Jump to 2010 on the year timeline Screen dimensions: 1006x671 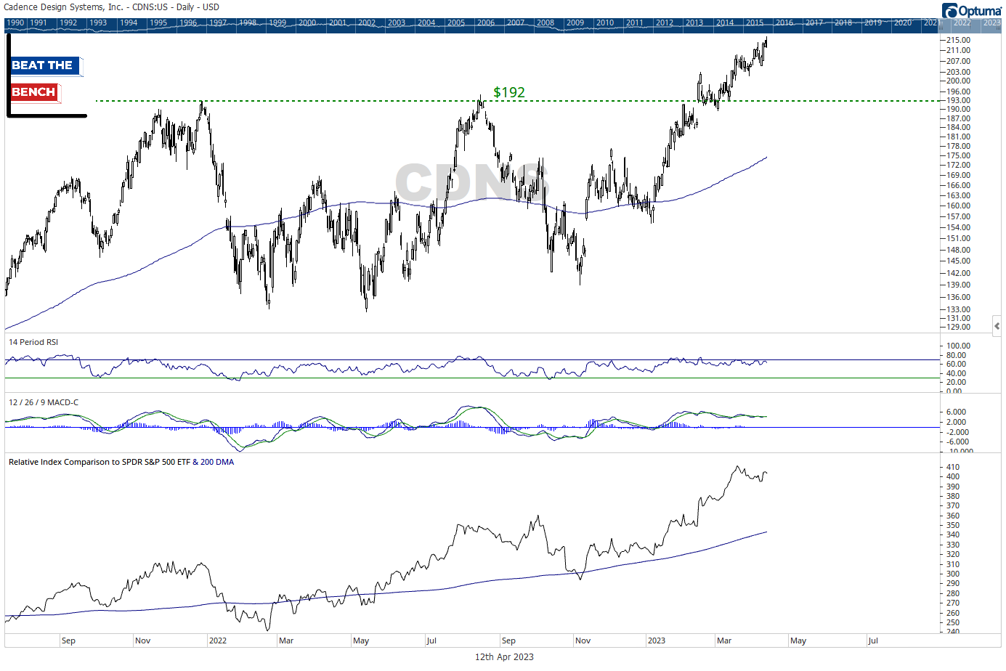point(605,23)
